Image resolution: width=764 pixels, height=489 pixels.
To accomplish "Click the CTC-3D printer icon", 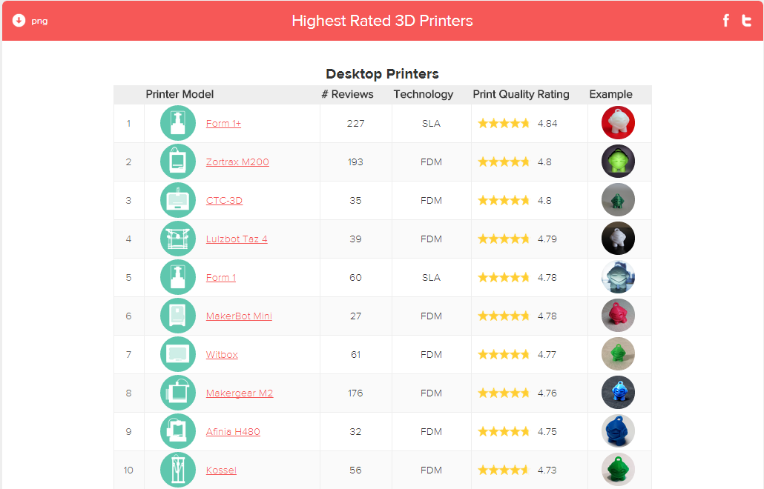I will 178,200.
